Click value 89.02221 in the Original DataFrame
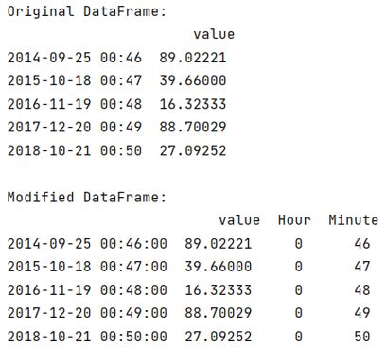Viewport: 386px width, 348px height. coord(193,58)
